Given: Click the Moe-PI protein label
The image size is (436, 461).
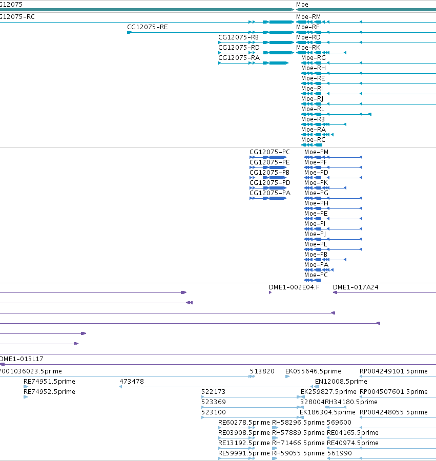Looking at the screenshot, I should tap(315, 224).
